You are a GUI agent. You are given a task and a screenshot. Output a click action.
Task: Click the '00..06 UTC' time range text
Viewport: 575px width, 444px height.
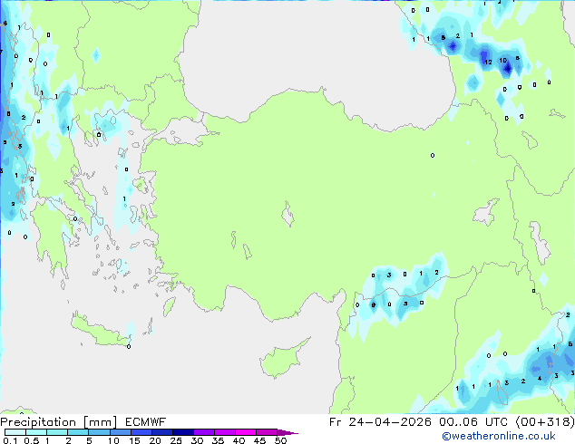pyautogui.click(x=473, y=422)
